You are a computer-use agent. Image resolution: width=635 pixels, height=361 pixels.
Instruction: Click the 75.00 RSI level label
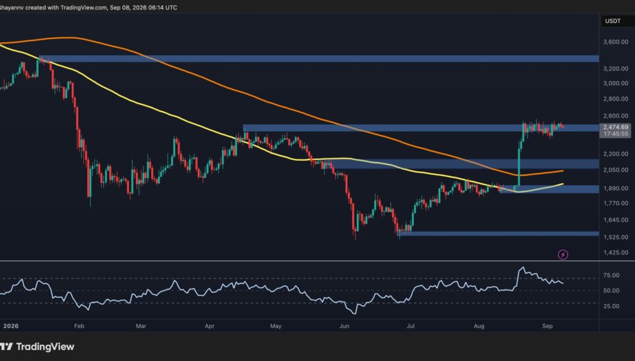coord(611,275)
